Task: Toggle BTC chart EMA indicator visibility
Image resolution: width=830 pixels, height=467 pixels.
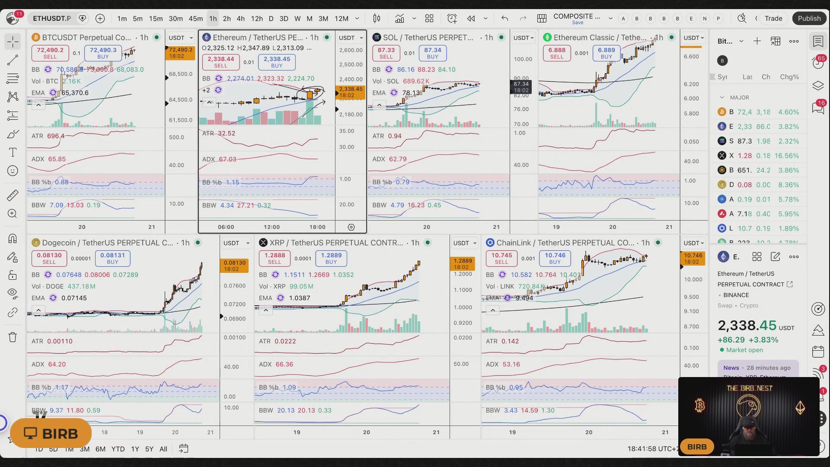Action: pos(53,93)
